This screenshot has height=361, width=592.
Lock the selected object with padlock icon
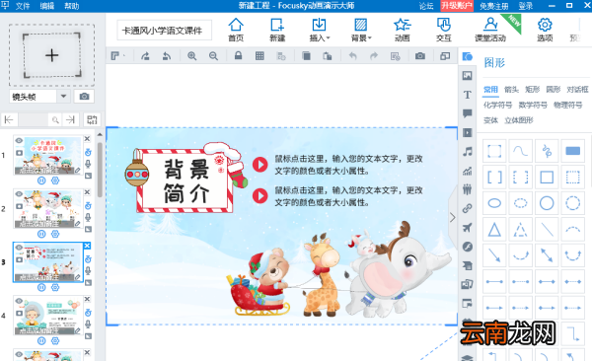click(x=238, y=56)
